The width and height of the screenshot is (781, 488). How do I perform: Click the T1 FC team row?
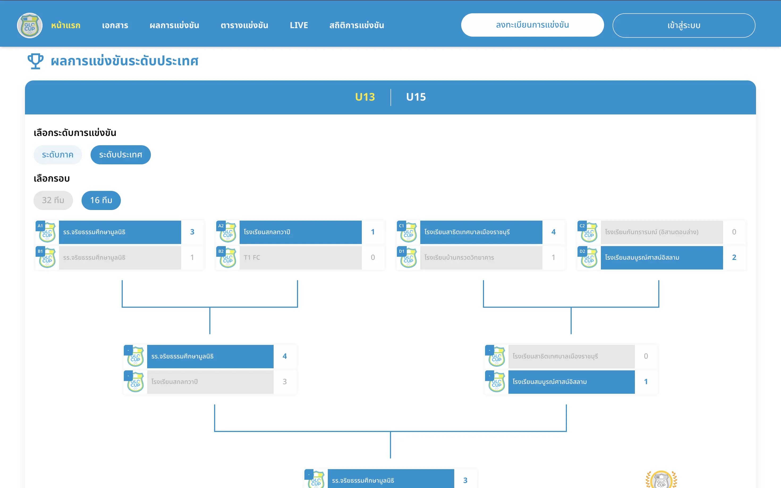(x=300, y=258)
